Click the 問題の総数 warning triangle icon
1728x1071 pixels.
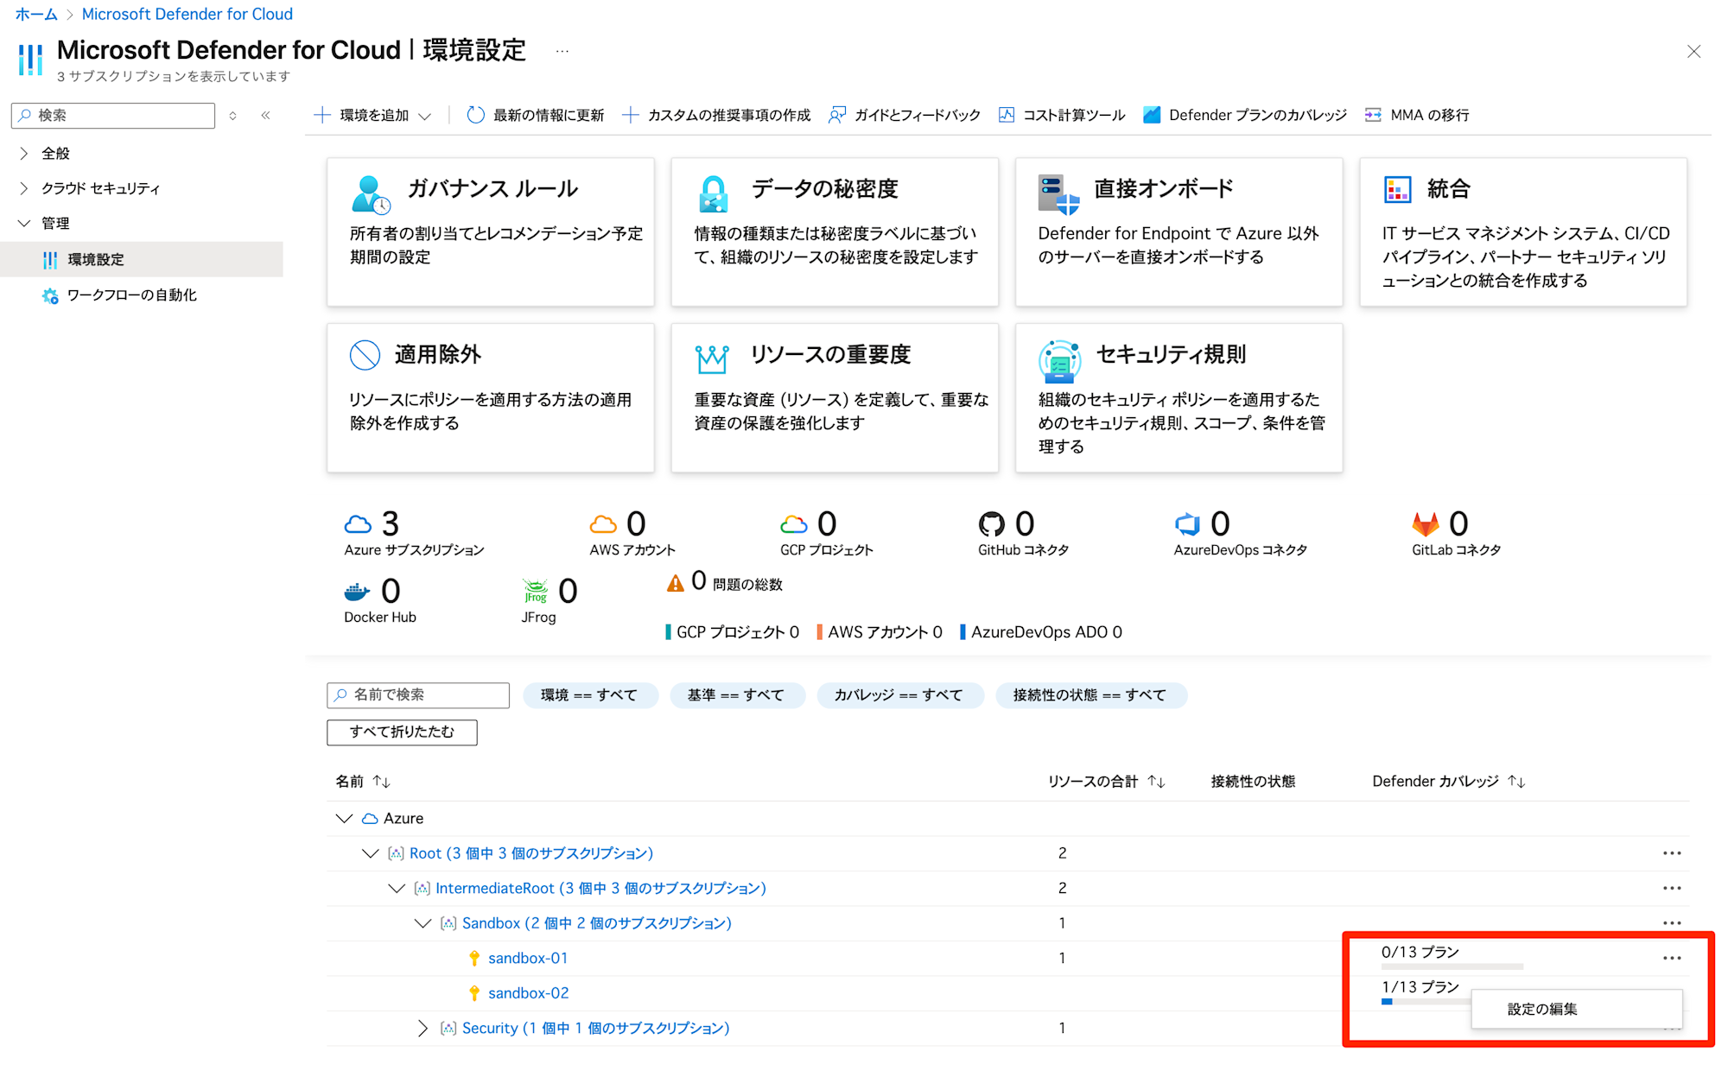pyautogui.click(x=675, y=584)
